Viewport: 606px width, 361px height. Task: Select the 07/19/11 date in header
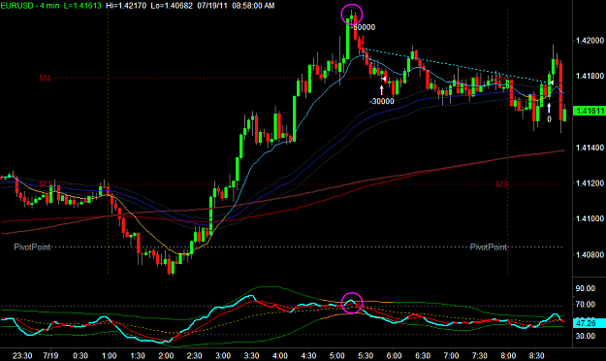(x=212, y=6)
